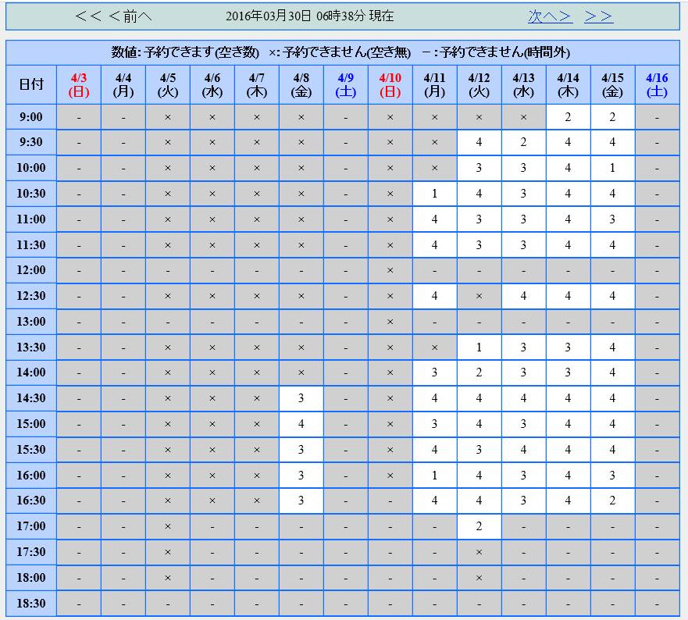The height and width of the screenshot is (620, 688).
Task: Click the 4/12 (火) date header
Action: pos(479,84)
